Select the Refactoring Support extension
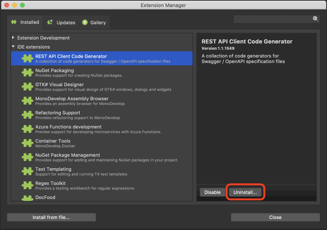The width and height of the screenshot is (327, 230). tap(102, 115)
